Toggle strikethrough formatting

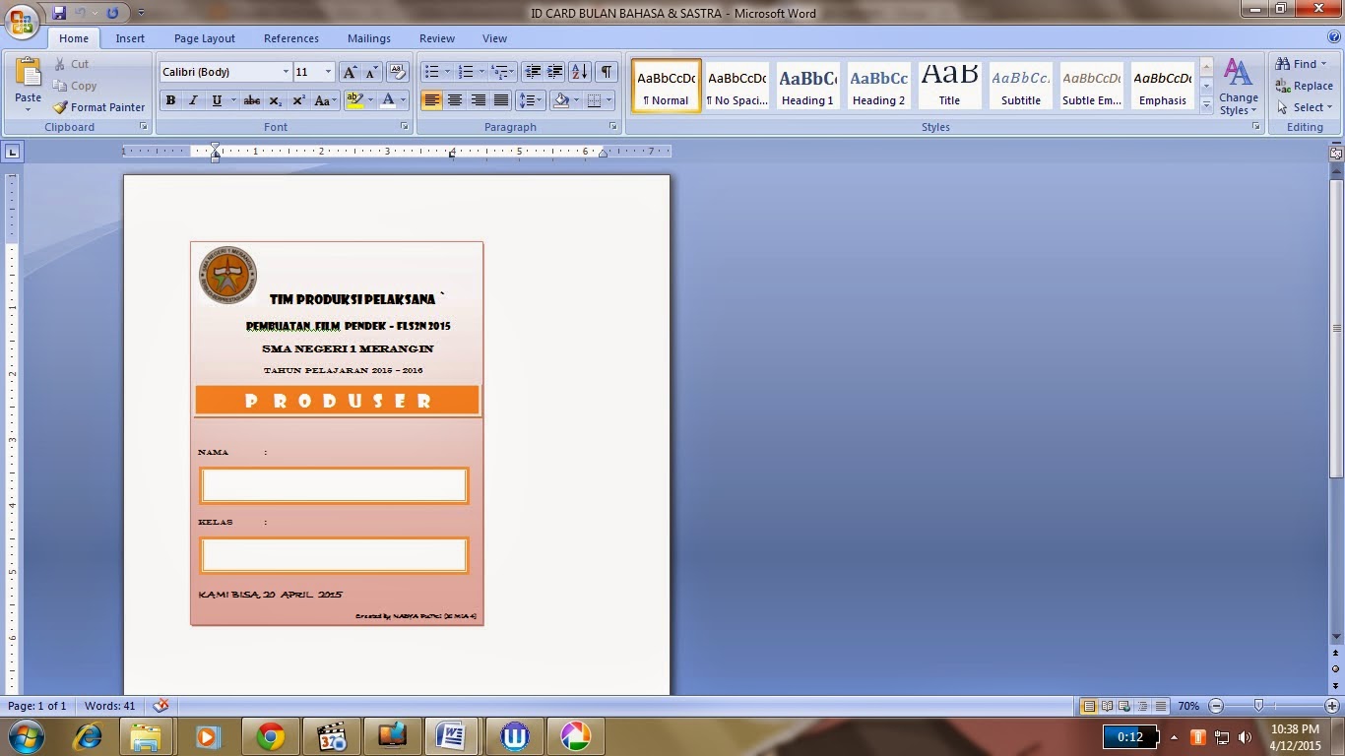[252, 100]
